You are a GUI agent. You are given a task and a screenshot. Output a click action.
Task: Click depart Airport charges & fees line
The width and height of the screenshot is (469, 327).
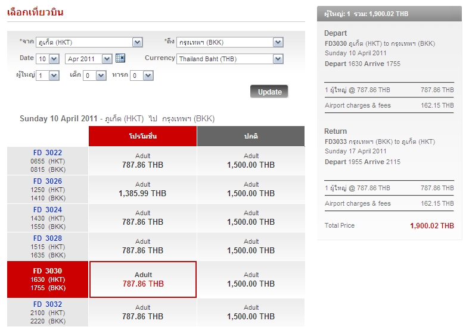click(x=389, y=105)
